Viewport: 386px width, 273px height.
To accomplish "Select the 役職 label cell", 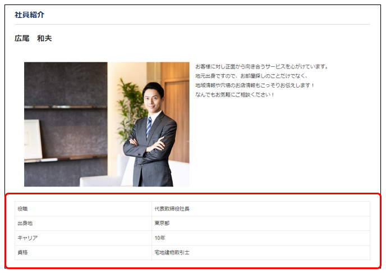I will pos(23,209).
